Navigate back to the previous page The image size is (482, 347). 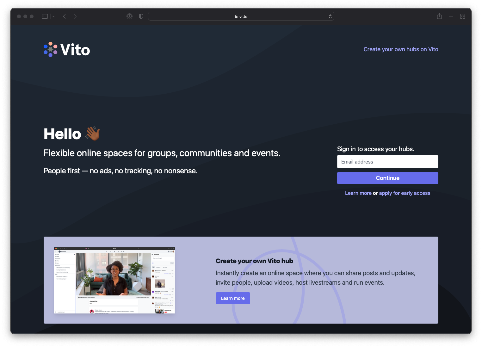click(x=64, y=16)
